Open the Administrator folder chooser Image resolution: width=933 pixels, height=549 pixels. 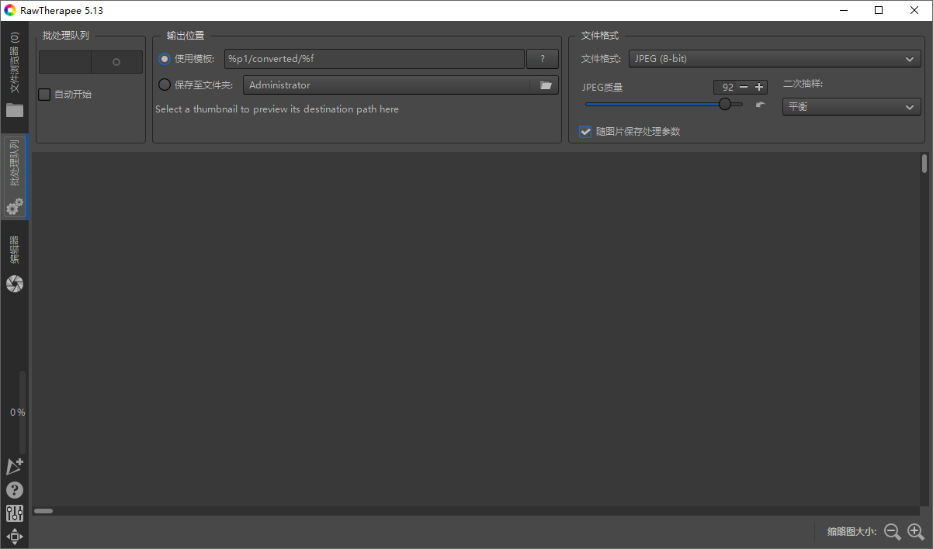401,85
